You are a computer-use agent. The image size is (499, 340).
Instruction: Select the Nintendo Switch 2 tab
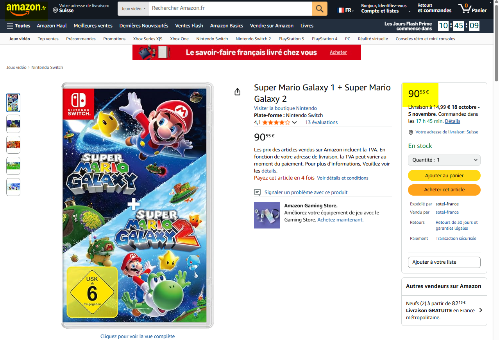[x=253, y=39]
